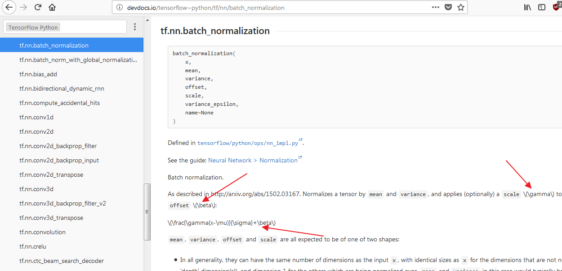Open tf.nn.conv1d in the sidebar
This screenshot has width=562, height=271.
71,117
